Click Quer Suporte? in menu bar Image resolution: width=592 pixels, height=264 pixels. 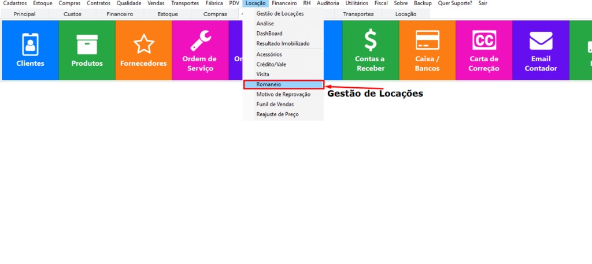[455, 3]
